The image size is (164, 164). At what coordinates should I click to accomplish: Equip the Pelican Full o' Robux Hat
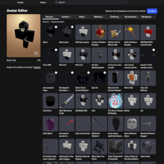coord(116,32)
